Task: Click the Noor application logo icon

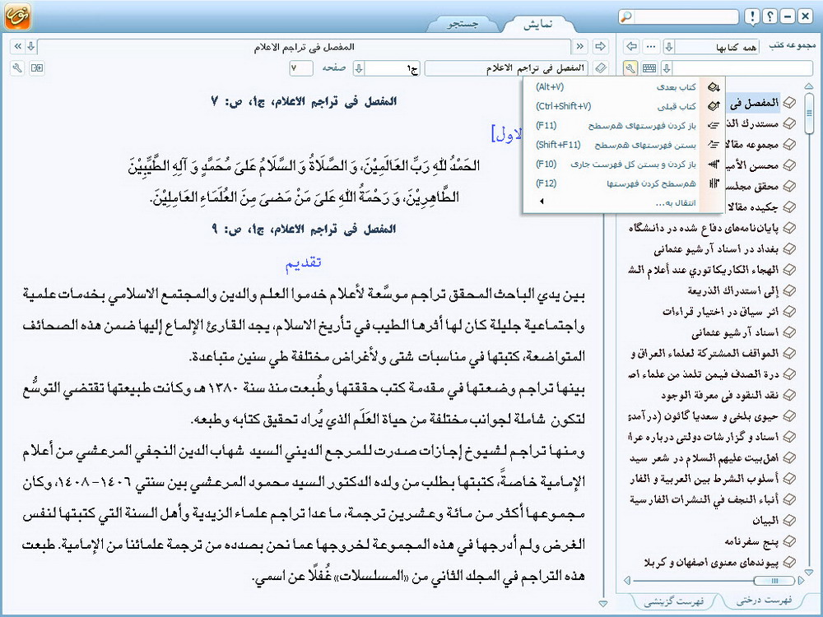Action: pyautogui.click(x=17, y=16)
